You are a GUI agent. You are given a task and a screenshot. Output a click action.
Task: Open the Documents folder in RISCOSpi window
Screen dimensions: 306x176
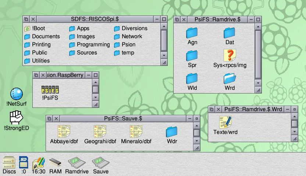point(42,36)
